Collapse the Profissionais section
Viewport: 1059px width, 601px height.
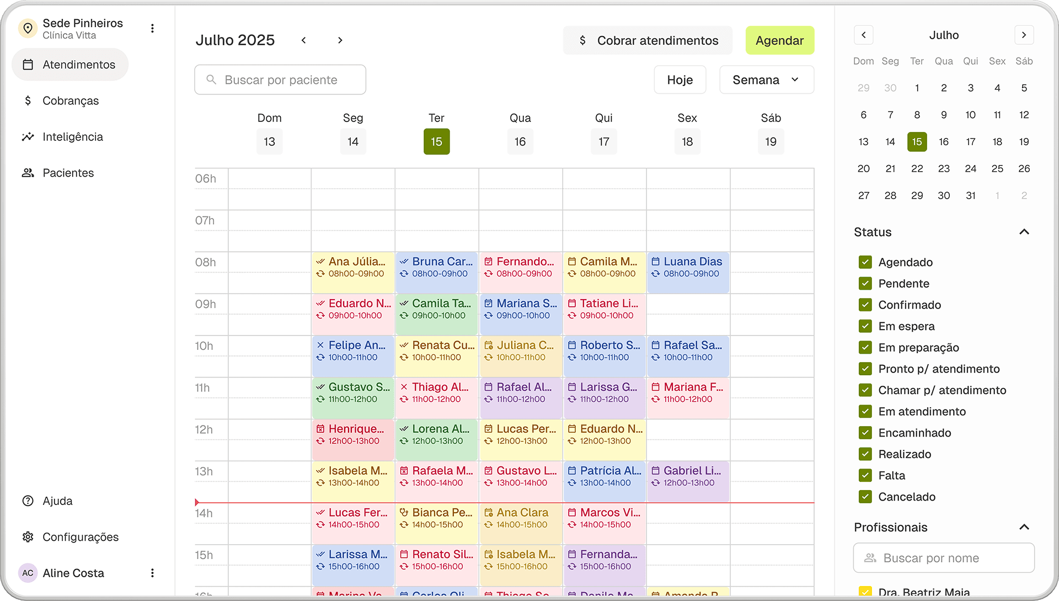click(1024, 527)
